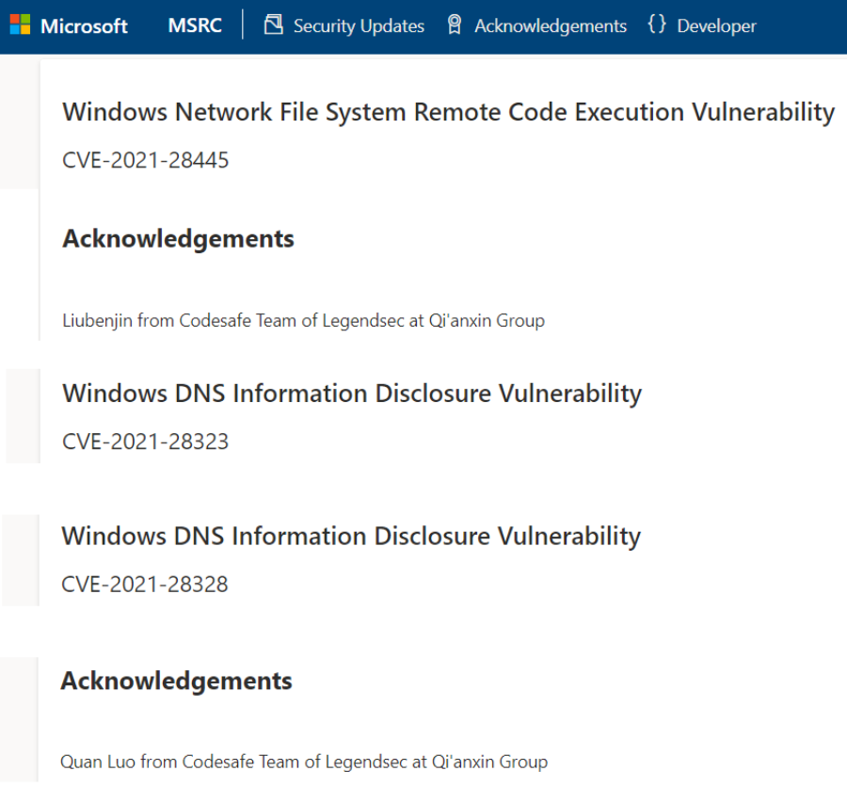Click the Acknowledgements heading above Quan Luo

[x=176, y=681]
